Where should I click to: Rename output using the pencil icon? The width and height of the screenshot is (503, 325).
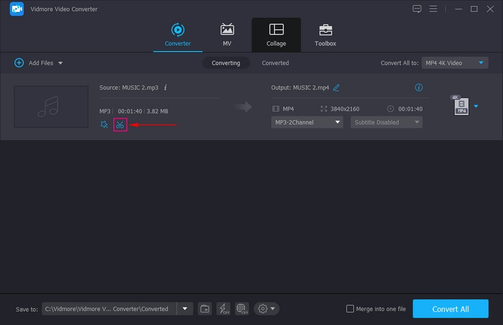tap(336, 88)
